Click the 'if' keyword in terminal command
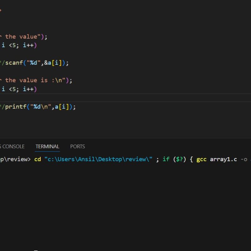Viewport: 251px width, 251px height. coord(166,159)
